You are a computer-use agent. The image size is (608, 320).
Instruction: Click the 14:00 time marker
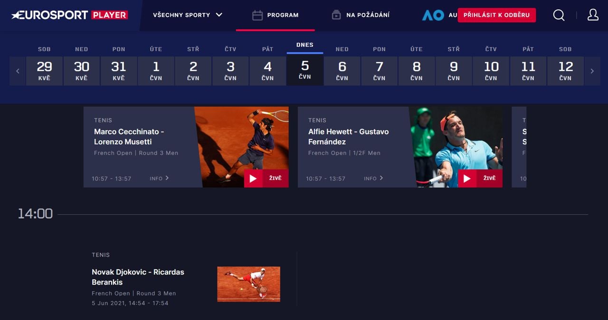[x=35, y=214]
